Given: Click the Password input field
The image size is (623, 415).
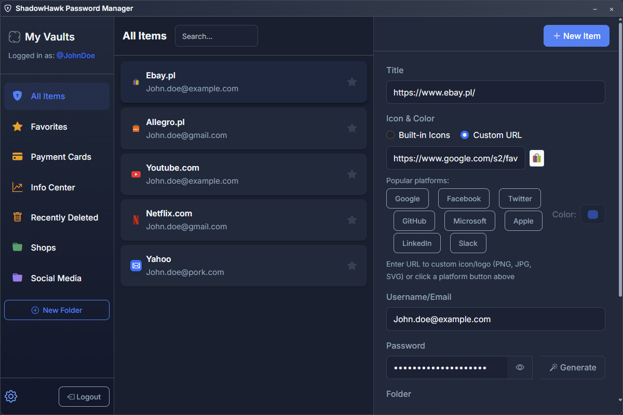Looking at the screenshot, I should pyautogui.click(x=447, y=367).
